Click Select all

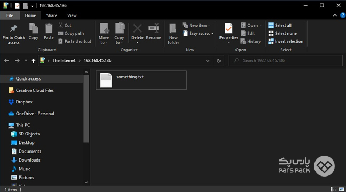(x=280, y=26)
